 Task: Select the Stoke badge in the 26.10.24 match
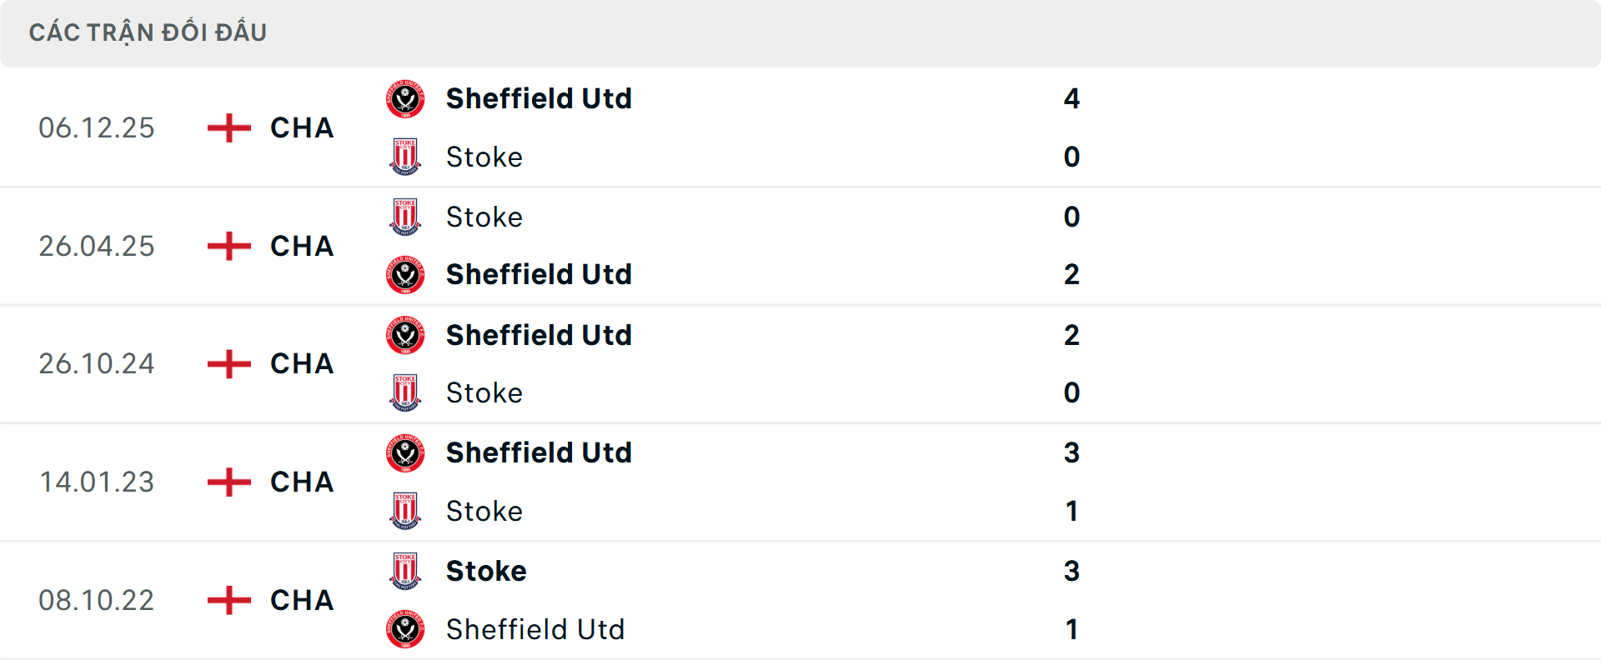click(405, 392)
